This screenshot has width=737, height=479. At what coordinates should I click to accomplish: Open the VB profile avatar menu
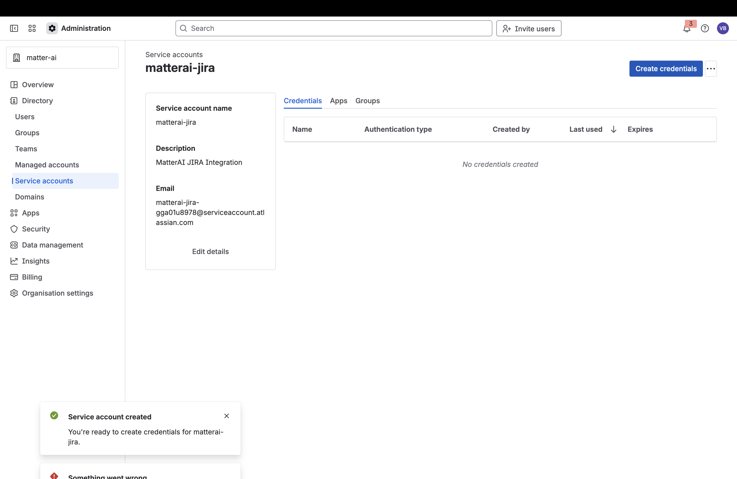coord(722,29)
